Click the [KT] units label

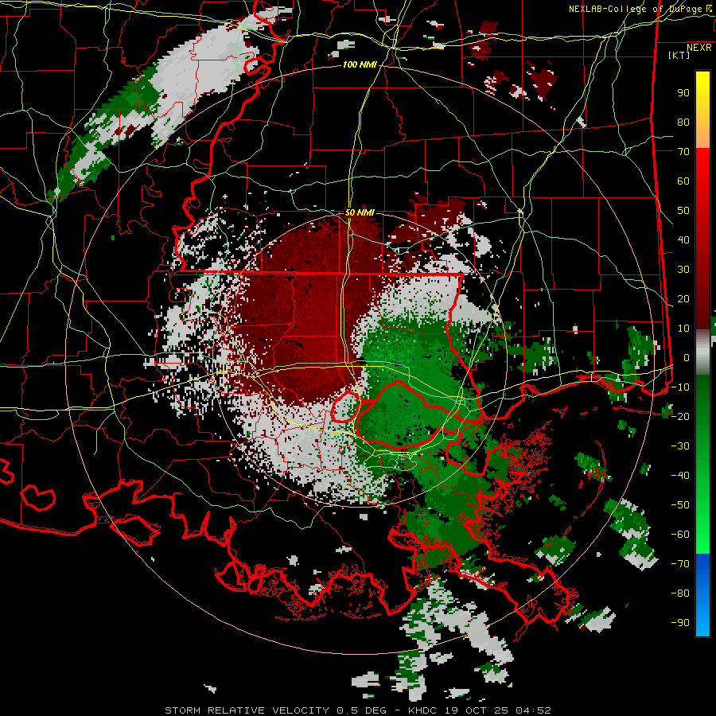[x=679, y=55]
